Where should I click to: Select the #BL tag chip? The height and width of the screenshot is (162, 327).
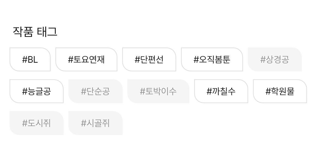click(x=30, y=59)
